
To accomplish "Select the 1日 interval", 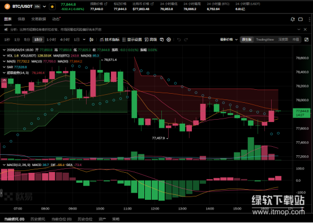I will 76,40.
